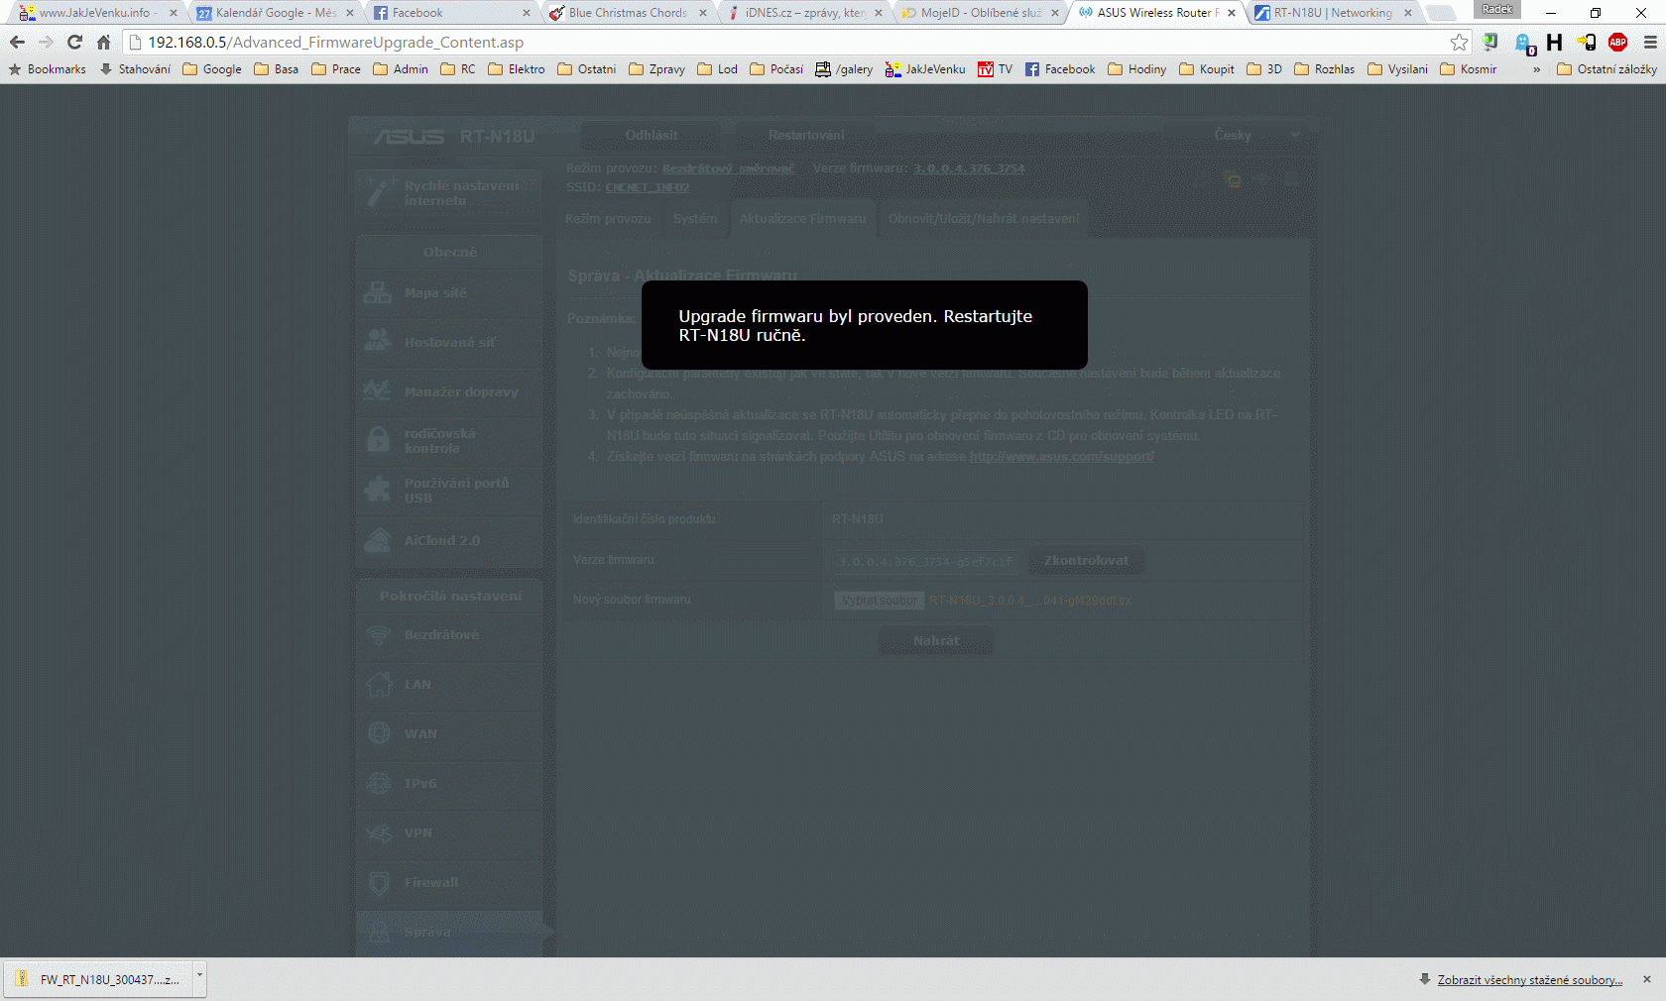Click the firmware version text field
The height and width of the screenshot is (1001, 1666).
pyautogui.click(x=925, y=562)
